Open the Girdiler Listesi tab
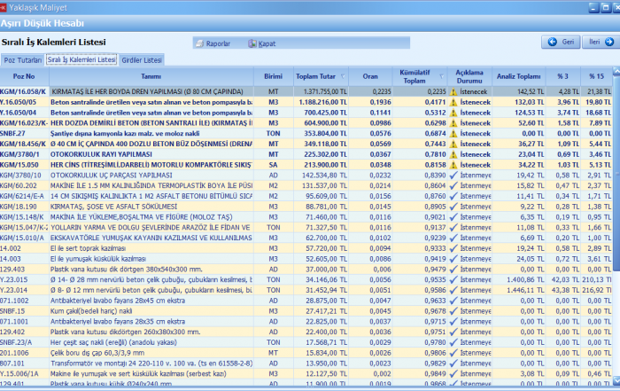620x391 pixels. pos(142,59)
